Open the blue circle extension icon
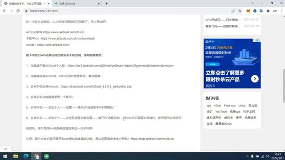 255,11
